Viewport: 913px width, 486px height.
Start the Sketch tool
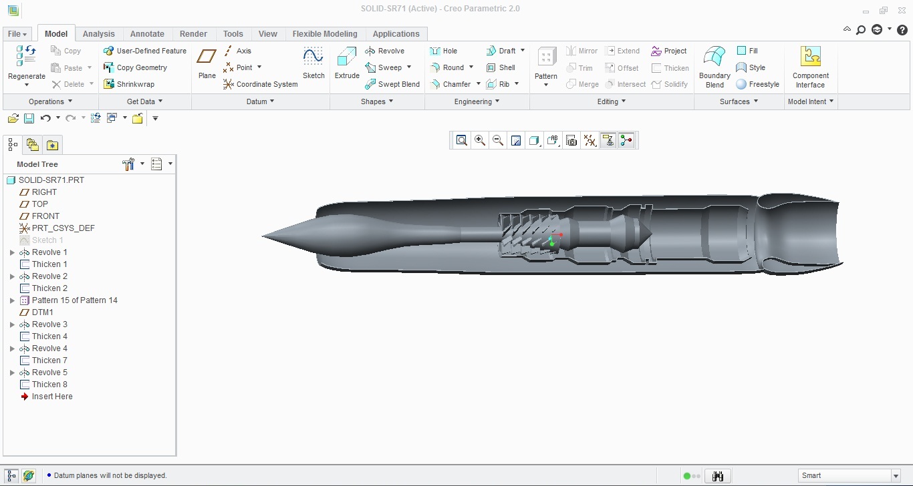(313, 63)
